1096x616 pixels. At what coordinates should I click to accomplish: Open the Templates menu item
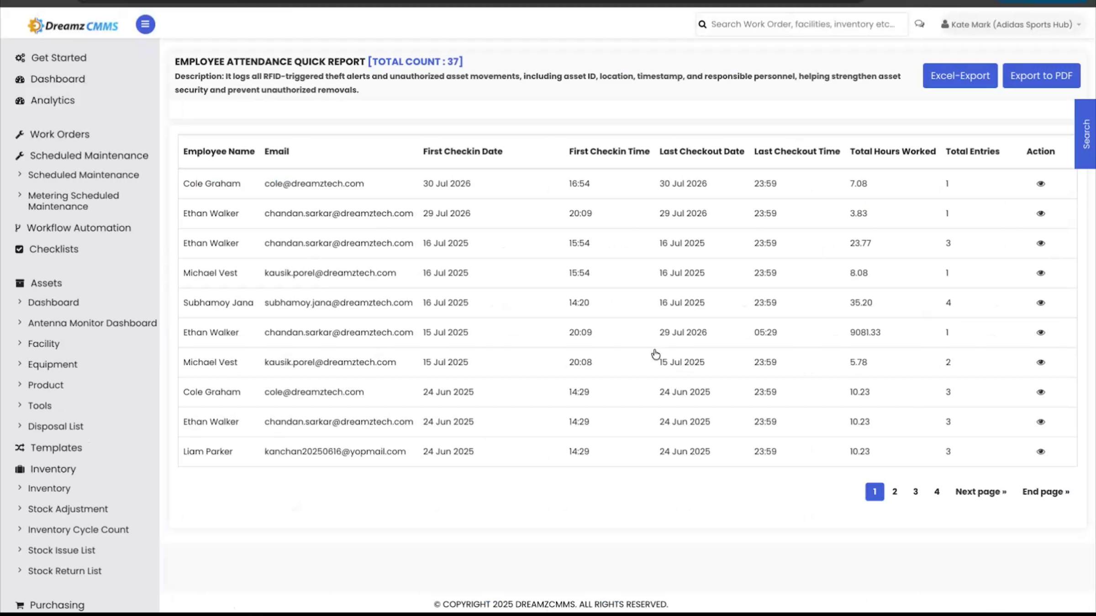(56, 448)
